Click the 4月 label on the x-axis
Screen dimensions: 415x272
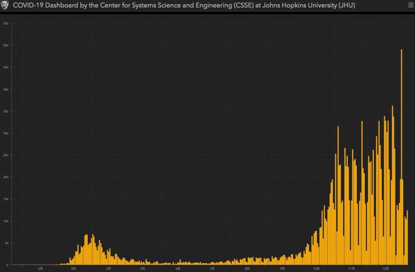tap(108, 268)
